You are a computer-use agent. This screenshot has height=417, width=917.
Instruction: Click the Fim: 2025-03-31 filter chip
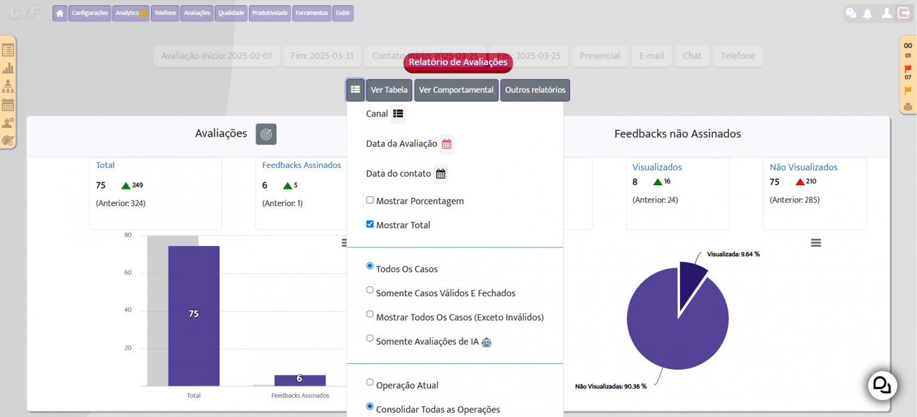322,56
